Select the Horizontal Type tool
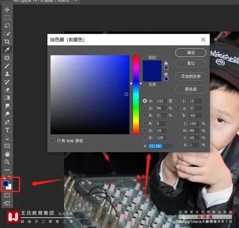 (x=7, y=130)
